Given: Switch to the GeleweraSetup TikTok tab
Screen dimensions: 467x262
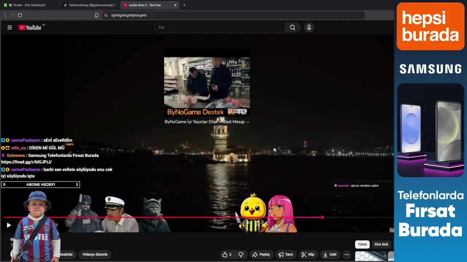Looking at the screenshot, I should click(x=89, y=5).
